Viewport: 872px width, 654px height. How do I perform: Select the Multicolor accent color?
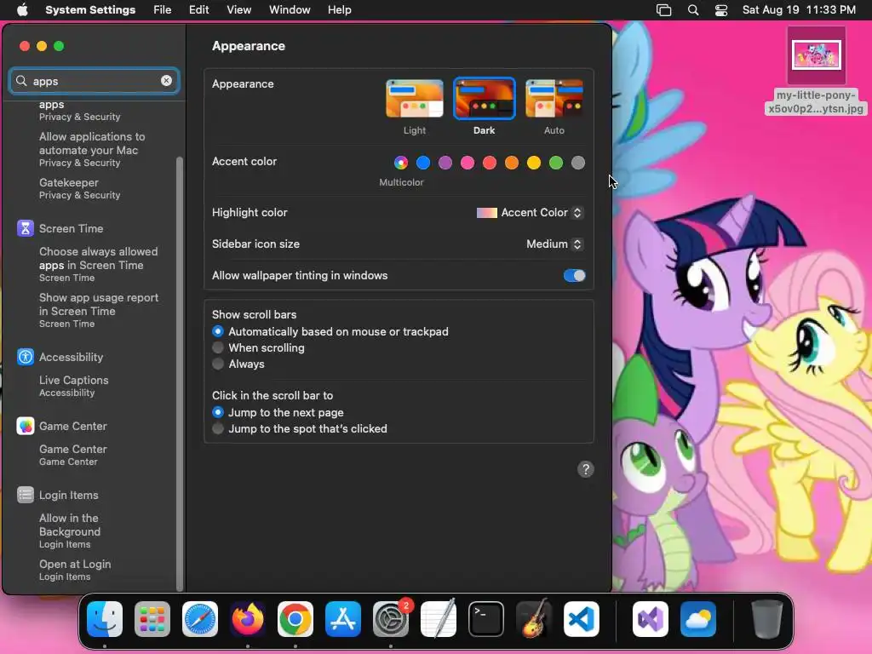(x=401, y=163)
